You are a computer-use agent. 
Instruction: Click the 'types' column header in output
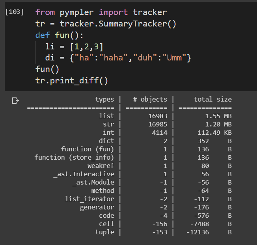pyautogui.click(x=104, y=99)
